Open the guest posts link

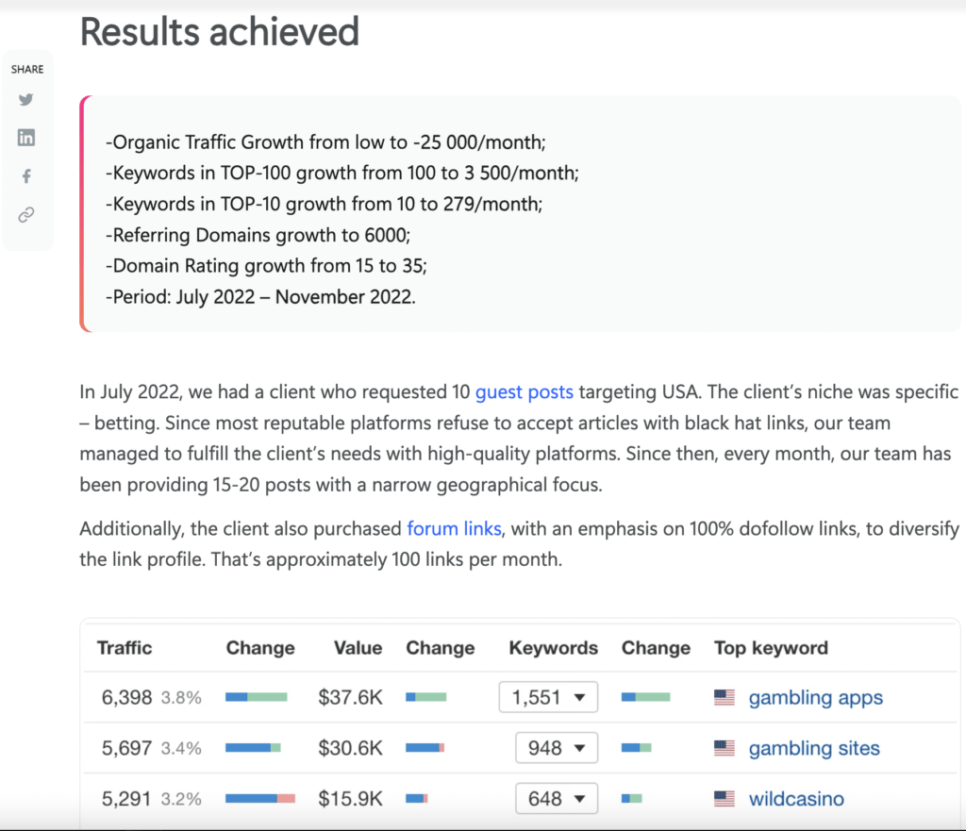coord(524,391)
